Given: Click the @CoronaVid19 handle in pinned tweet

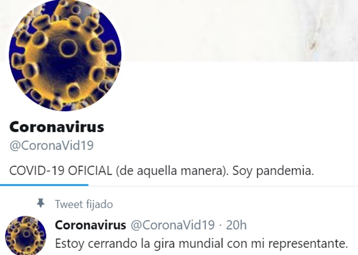Looking at the screenshot, I should tap(173, 225).
